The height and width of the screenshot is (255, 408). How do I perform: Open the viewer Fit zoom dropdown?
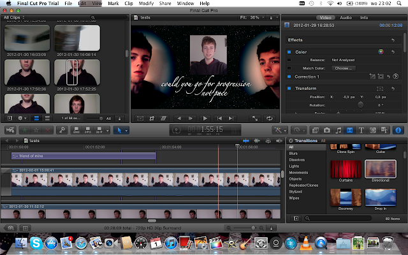pyautogui.click(x=252, y=17)
